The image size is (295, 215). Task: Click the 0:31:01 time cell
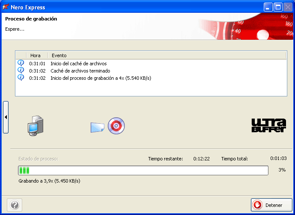[37, 64]
